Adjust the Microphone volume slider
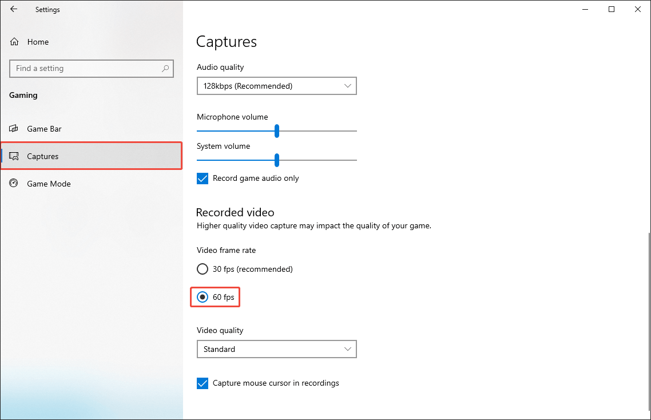Viewport: 651px width, 420px height. coord(277,131)
